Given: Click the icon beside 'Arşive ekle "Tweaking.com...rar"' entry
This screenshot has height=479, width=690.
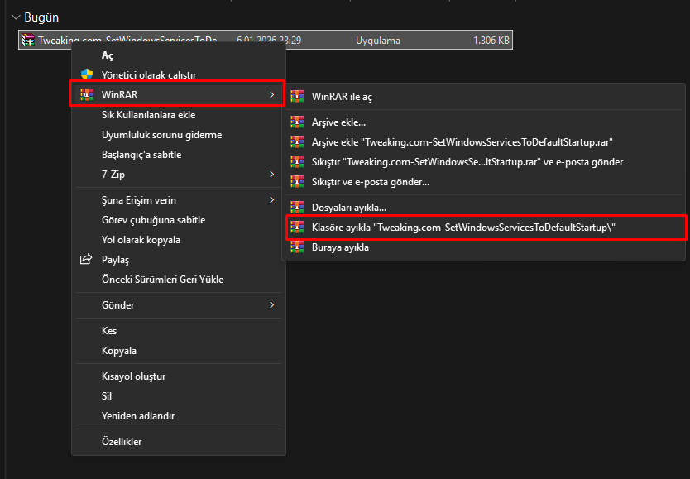Looking at the screenshot, I should [x=297, y=142].
